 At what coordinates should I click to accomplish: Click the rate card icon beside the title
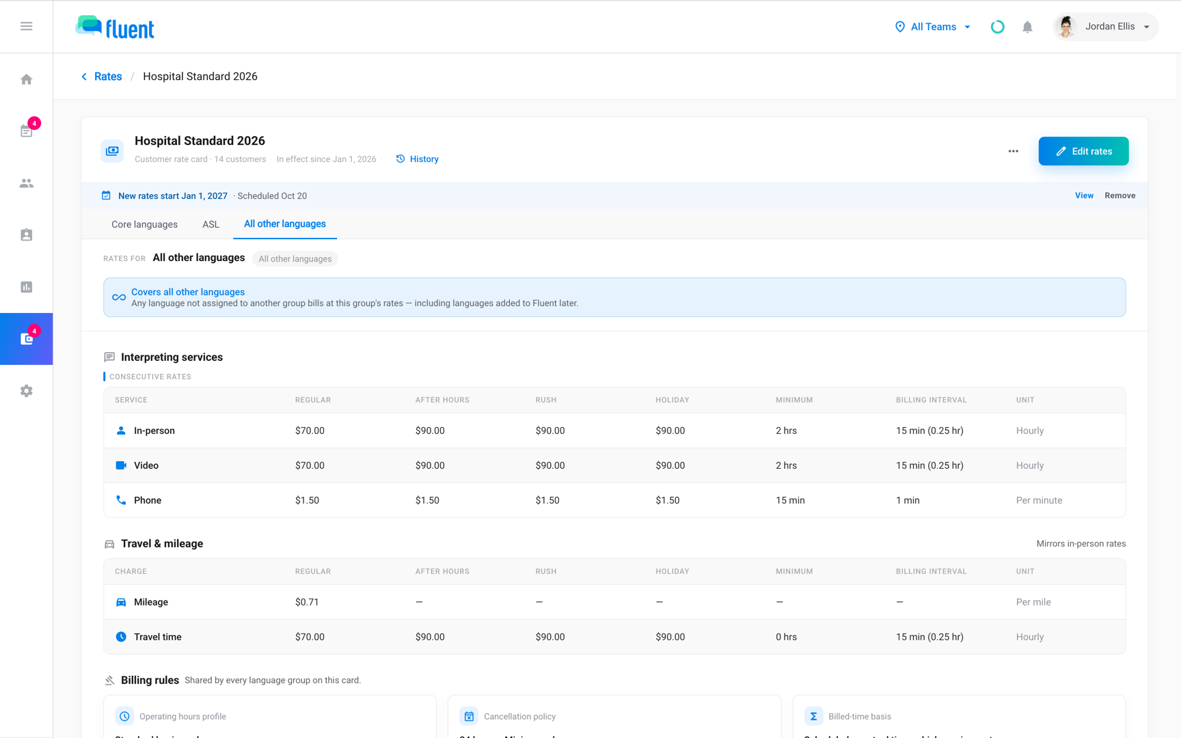tap(113, 150)
